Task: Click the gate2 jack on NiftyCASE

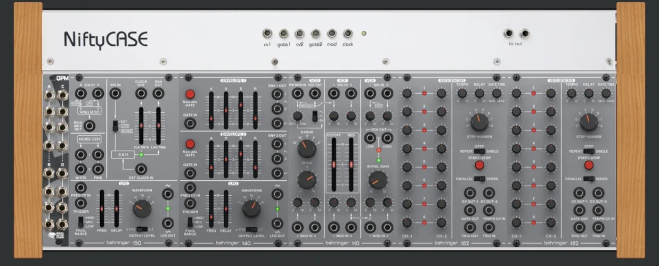Action: (x=316, y=34)
